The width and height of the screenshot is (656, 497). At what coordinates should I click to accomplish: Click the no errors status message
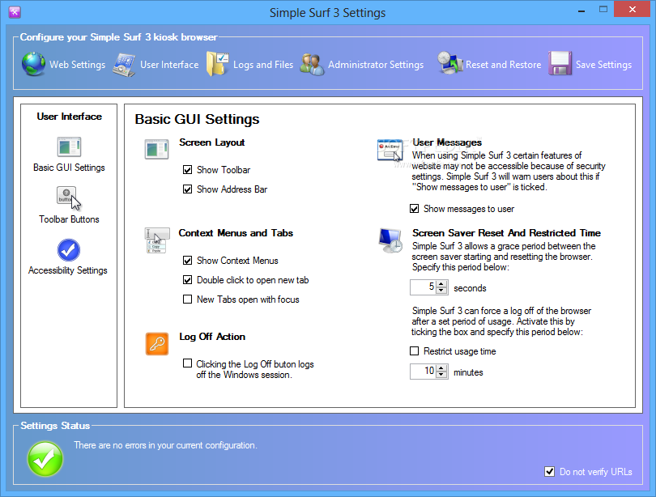click(x=166, y=445)
